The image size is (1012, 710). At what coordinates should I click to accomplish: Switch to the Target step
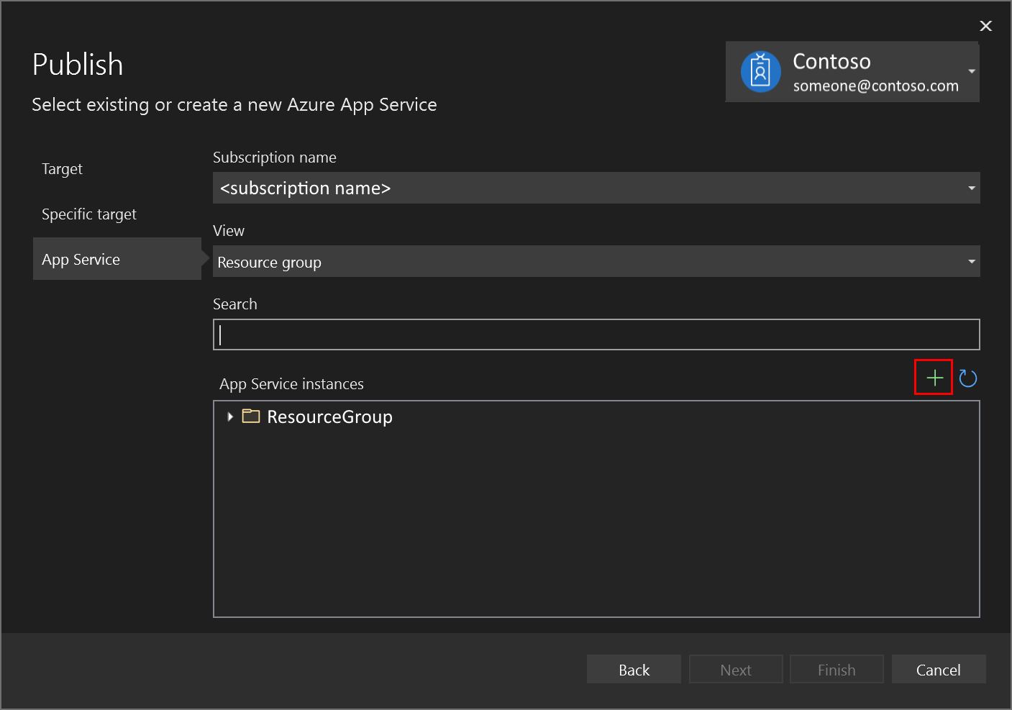coord(62,168)
